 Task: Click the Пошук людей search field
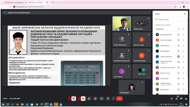coord(170,19)
